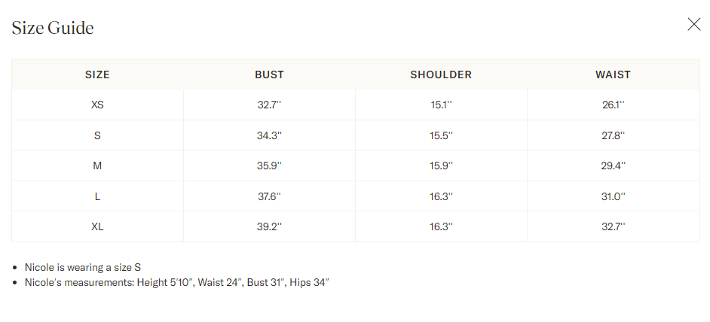This screenshot has height=322, width=710.
Task: Select the XS size row label
Action: coord(97,105)
